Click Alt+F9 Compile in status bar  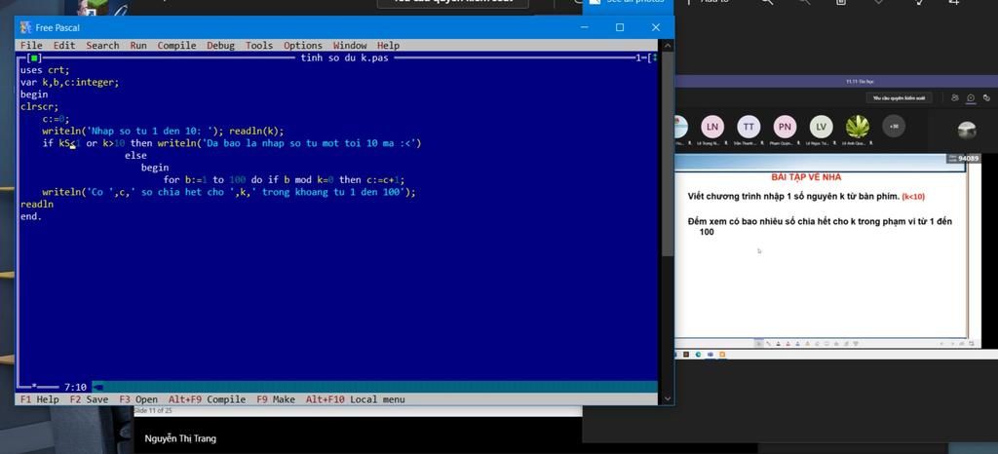(207, 399)
